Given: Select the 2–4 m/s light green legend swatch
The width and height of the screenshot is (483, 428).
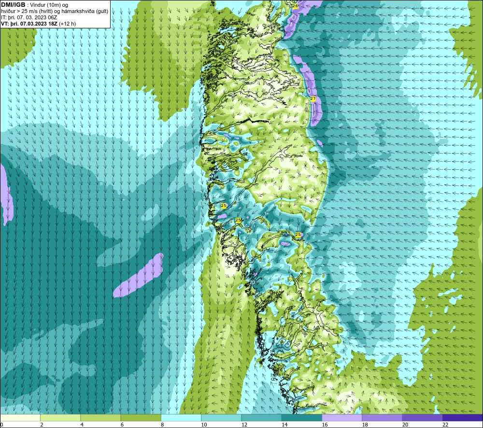Looking at the screenshot, I should click(x=60, y=417).
